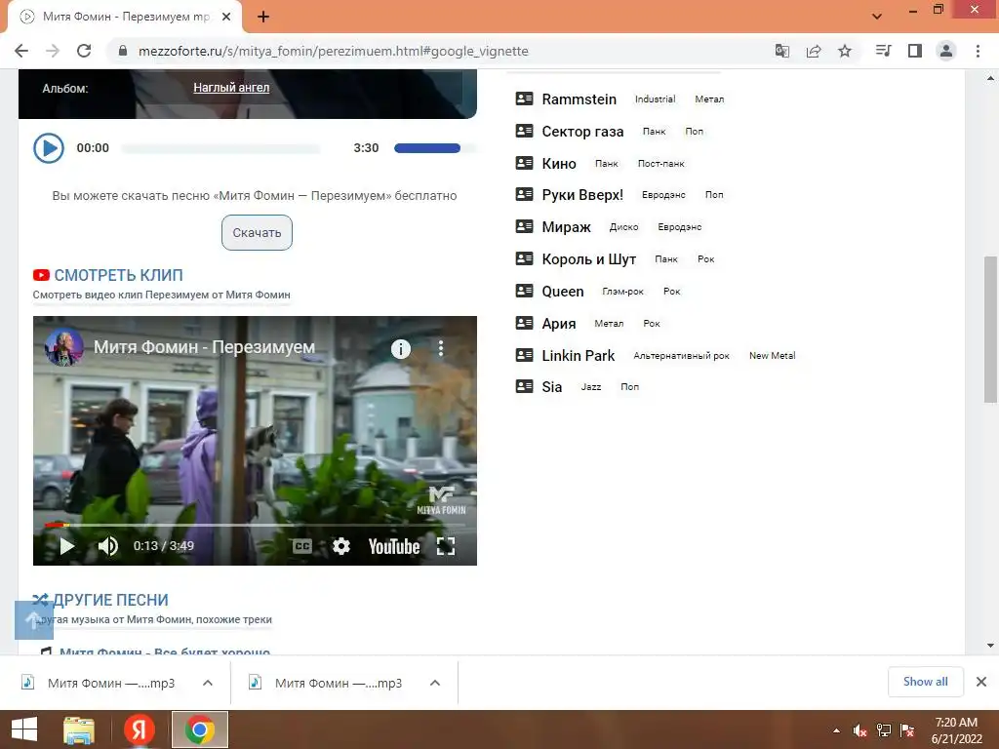
Task: Expand options for second downloaded mp3
Action: pyautogui.click(x=435, y=683)
